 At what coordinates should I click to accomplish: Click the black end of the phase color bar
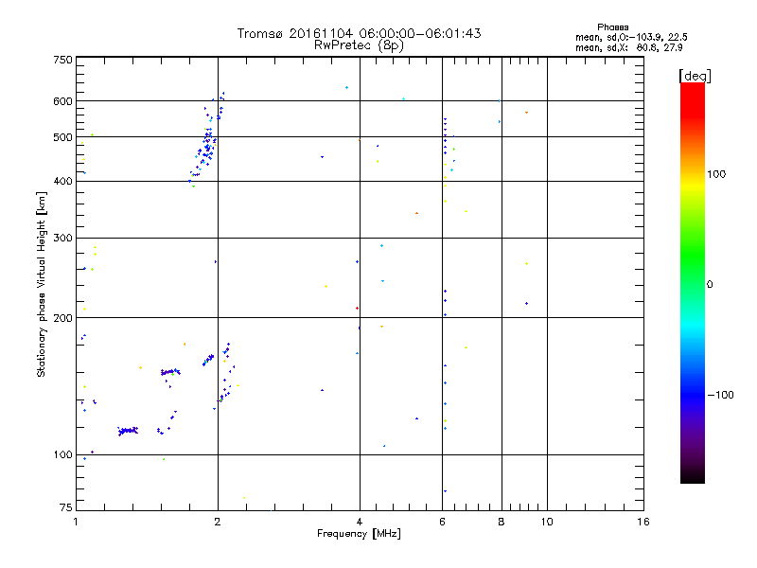point(693,476)
